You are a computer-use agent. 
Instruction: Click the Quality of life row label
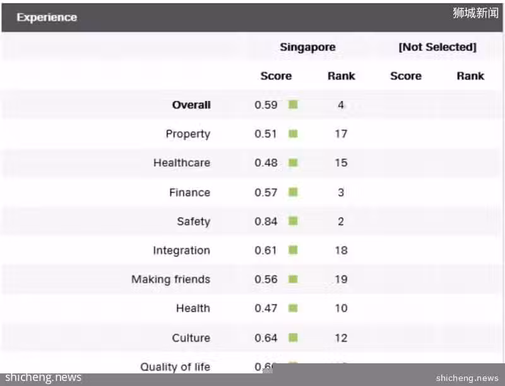(175, 366)
